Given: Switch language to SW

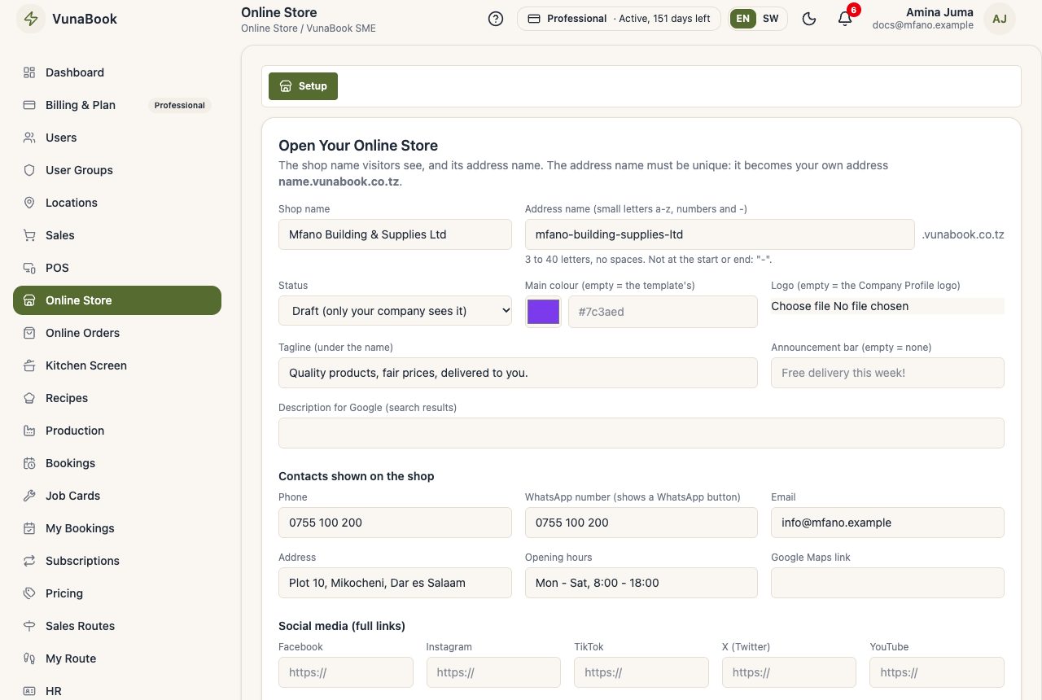Looking at the screenshot, I should [770, 19].
